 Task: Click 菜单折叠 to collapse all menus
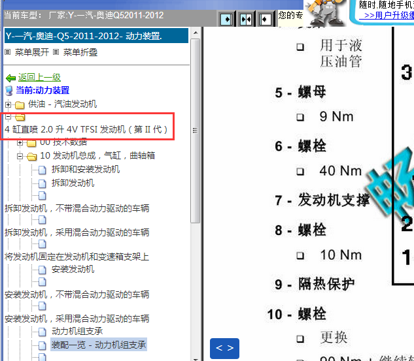(x=80, y=52)
